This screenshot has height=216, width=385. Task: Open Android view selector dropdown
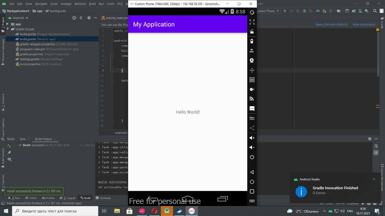(x=18, y=18)
